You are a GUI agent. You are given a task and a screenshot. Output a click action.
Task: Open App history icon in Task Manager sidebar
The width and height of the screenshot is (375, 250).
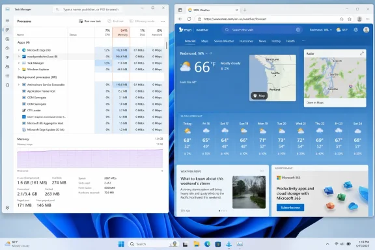7,48
